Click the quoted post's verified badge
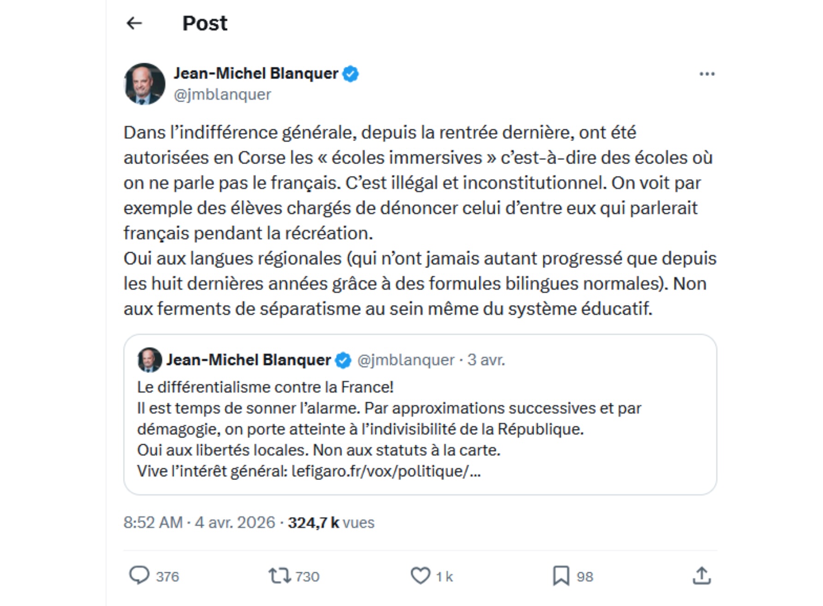 [x=343, y=360]
